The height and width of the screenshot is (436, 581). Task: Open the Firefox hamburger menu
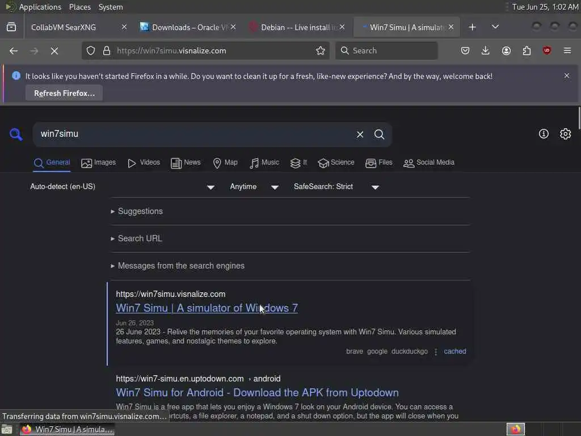[567, 51]
